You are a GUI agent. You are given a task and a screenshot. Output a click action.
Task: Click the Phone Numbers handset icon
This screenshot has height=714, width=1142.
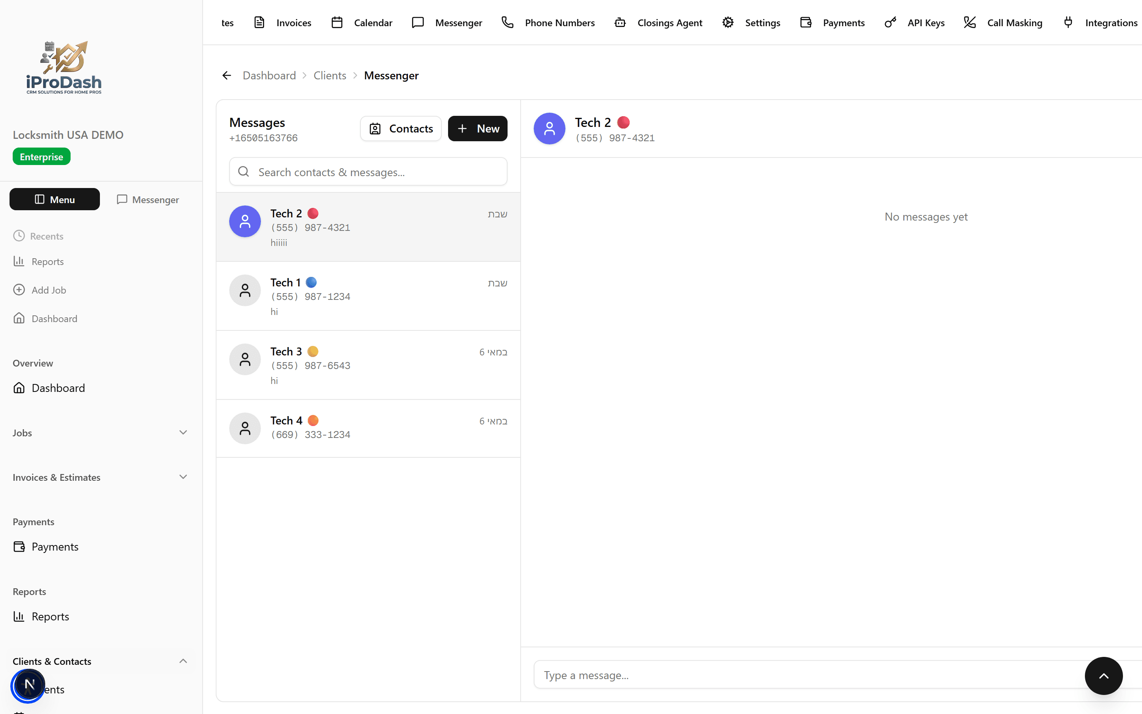(x=507, y=22)
